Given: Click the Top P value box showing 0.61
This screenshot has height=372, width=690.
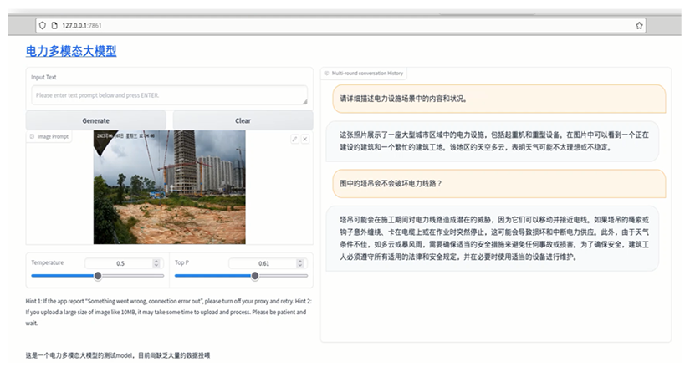Looking at the screenshot, I should pos(263,263).
